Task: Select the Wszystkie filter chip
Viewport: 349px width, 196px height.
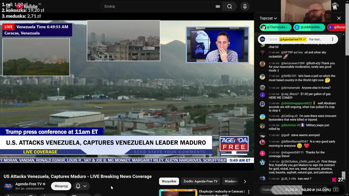Action: click(169, 181)
